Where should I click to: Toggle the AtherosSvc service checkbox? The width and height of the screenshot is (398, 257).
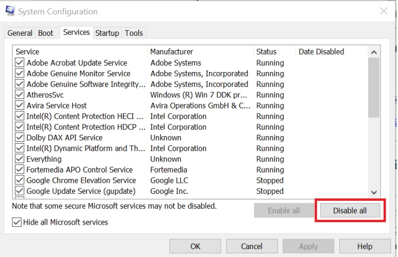pyautogui.click(x=19, y=95)
